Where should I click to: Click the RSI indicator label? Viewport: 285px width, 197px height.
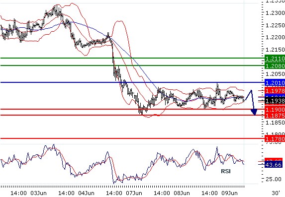[226, 171]
